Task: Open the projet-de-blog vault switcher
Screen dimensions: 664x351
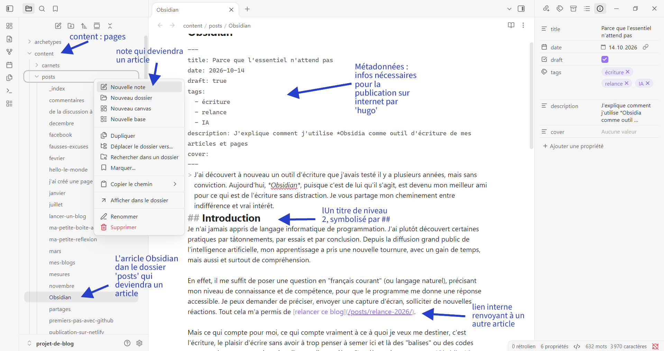Action: pos(50,343)
